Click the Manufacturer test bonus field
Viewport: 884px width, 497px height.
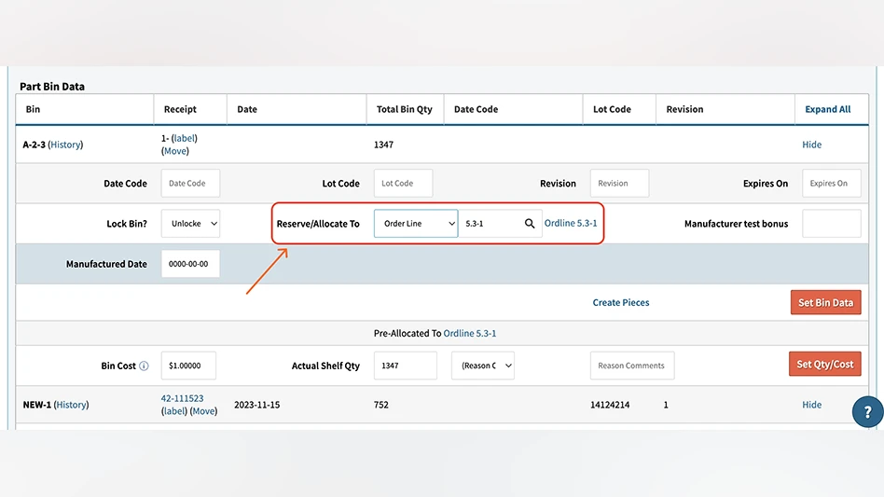click(832, 224)
